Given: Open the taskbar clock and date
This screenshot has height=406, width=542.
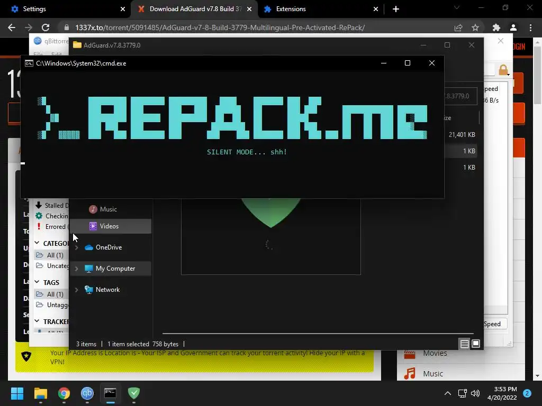Looking at the screenshot, I should [x=502, y=393].
